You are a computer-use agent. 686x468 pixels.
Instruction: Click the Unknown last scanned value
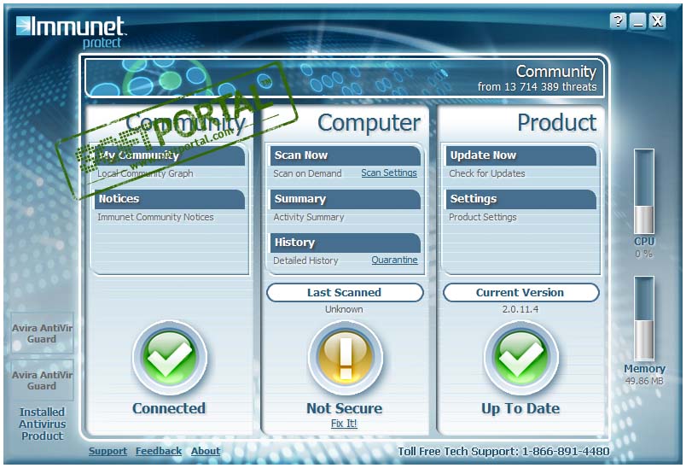pos(344,309)
